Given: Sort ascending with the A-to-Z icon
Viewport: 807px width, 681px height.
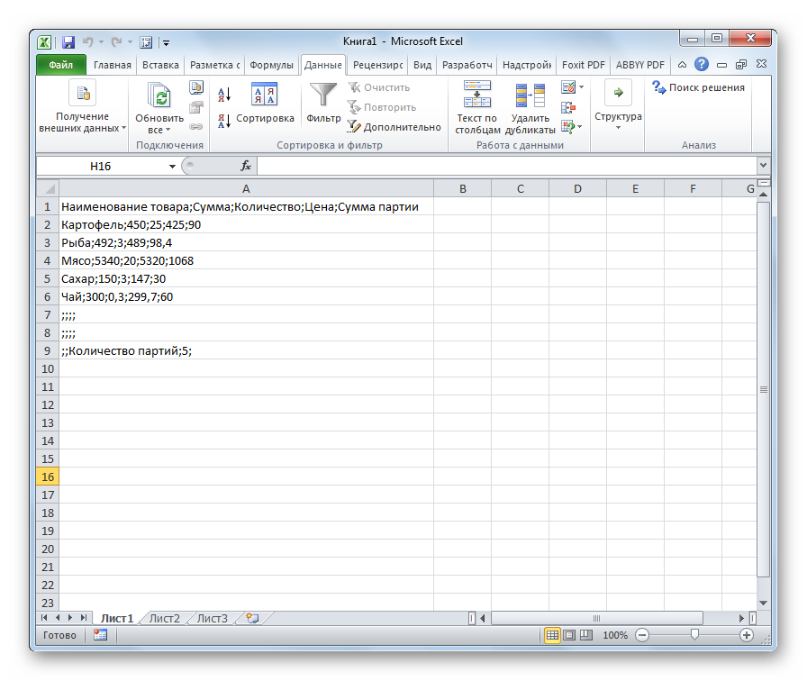Looking at the screenshot, I should [224, 94].
